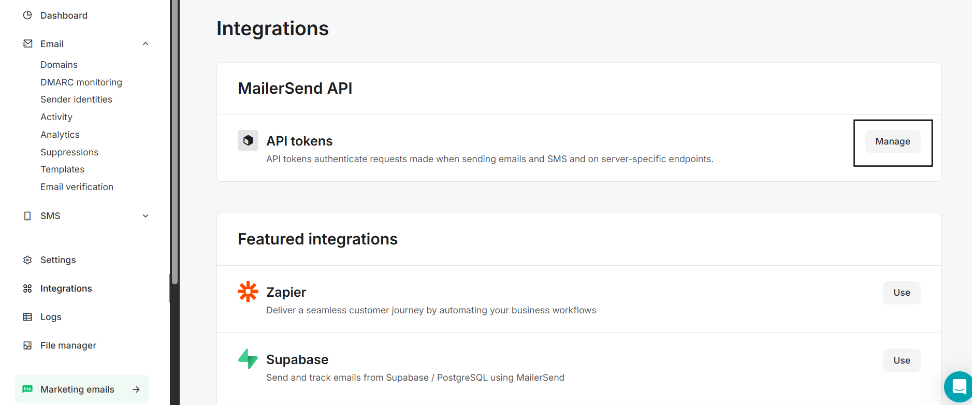Image resolution: width=972 pixels, height=405 pixels.
Task: Click the Zapier description text
Action: 431,310
